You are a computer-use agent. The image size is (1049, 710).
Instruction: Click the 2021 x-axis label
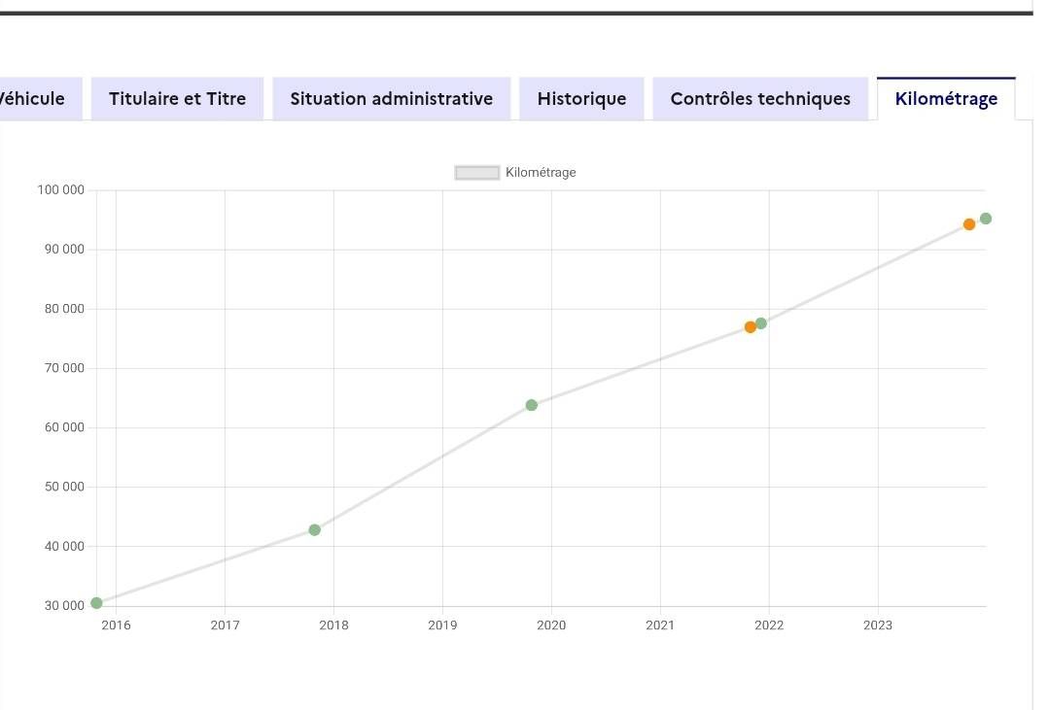(660, 625)
